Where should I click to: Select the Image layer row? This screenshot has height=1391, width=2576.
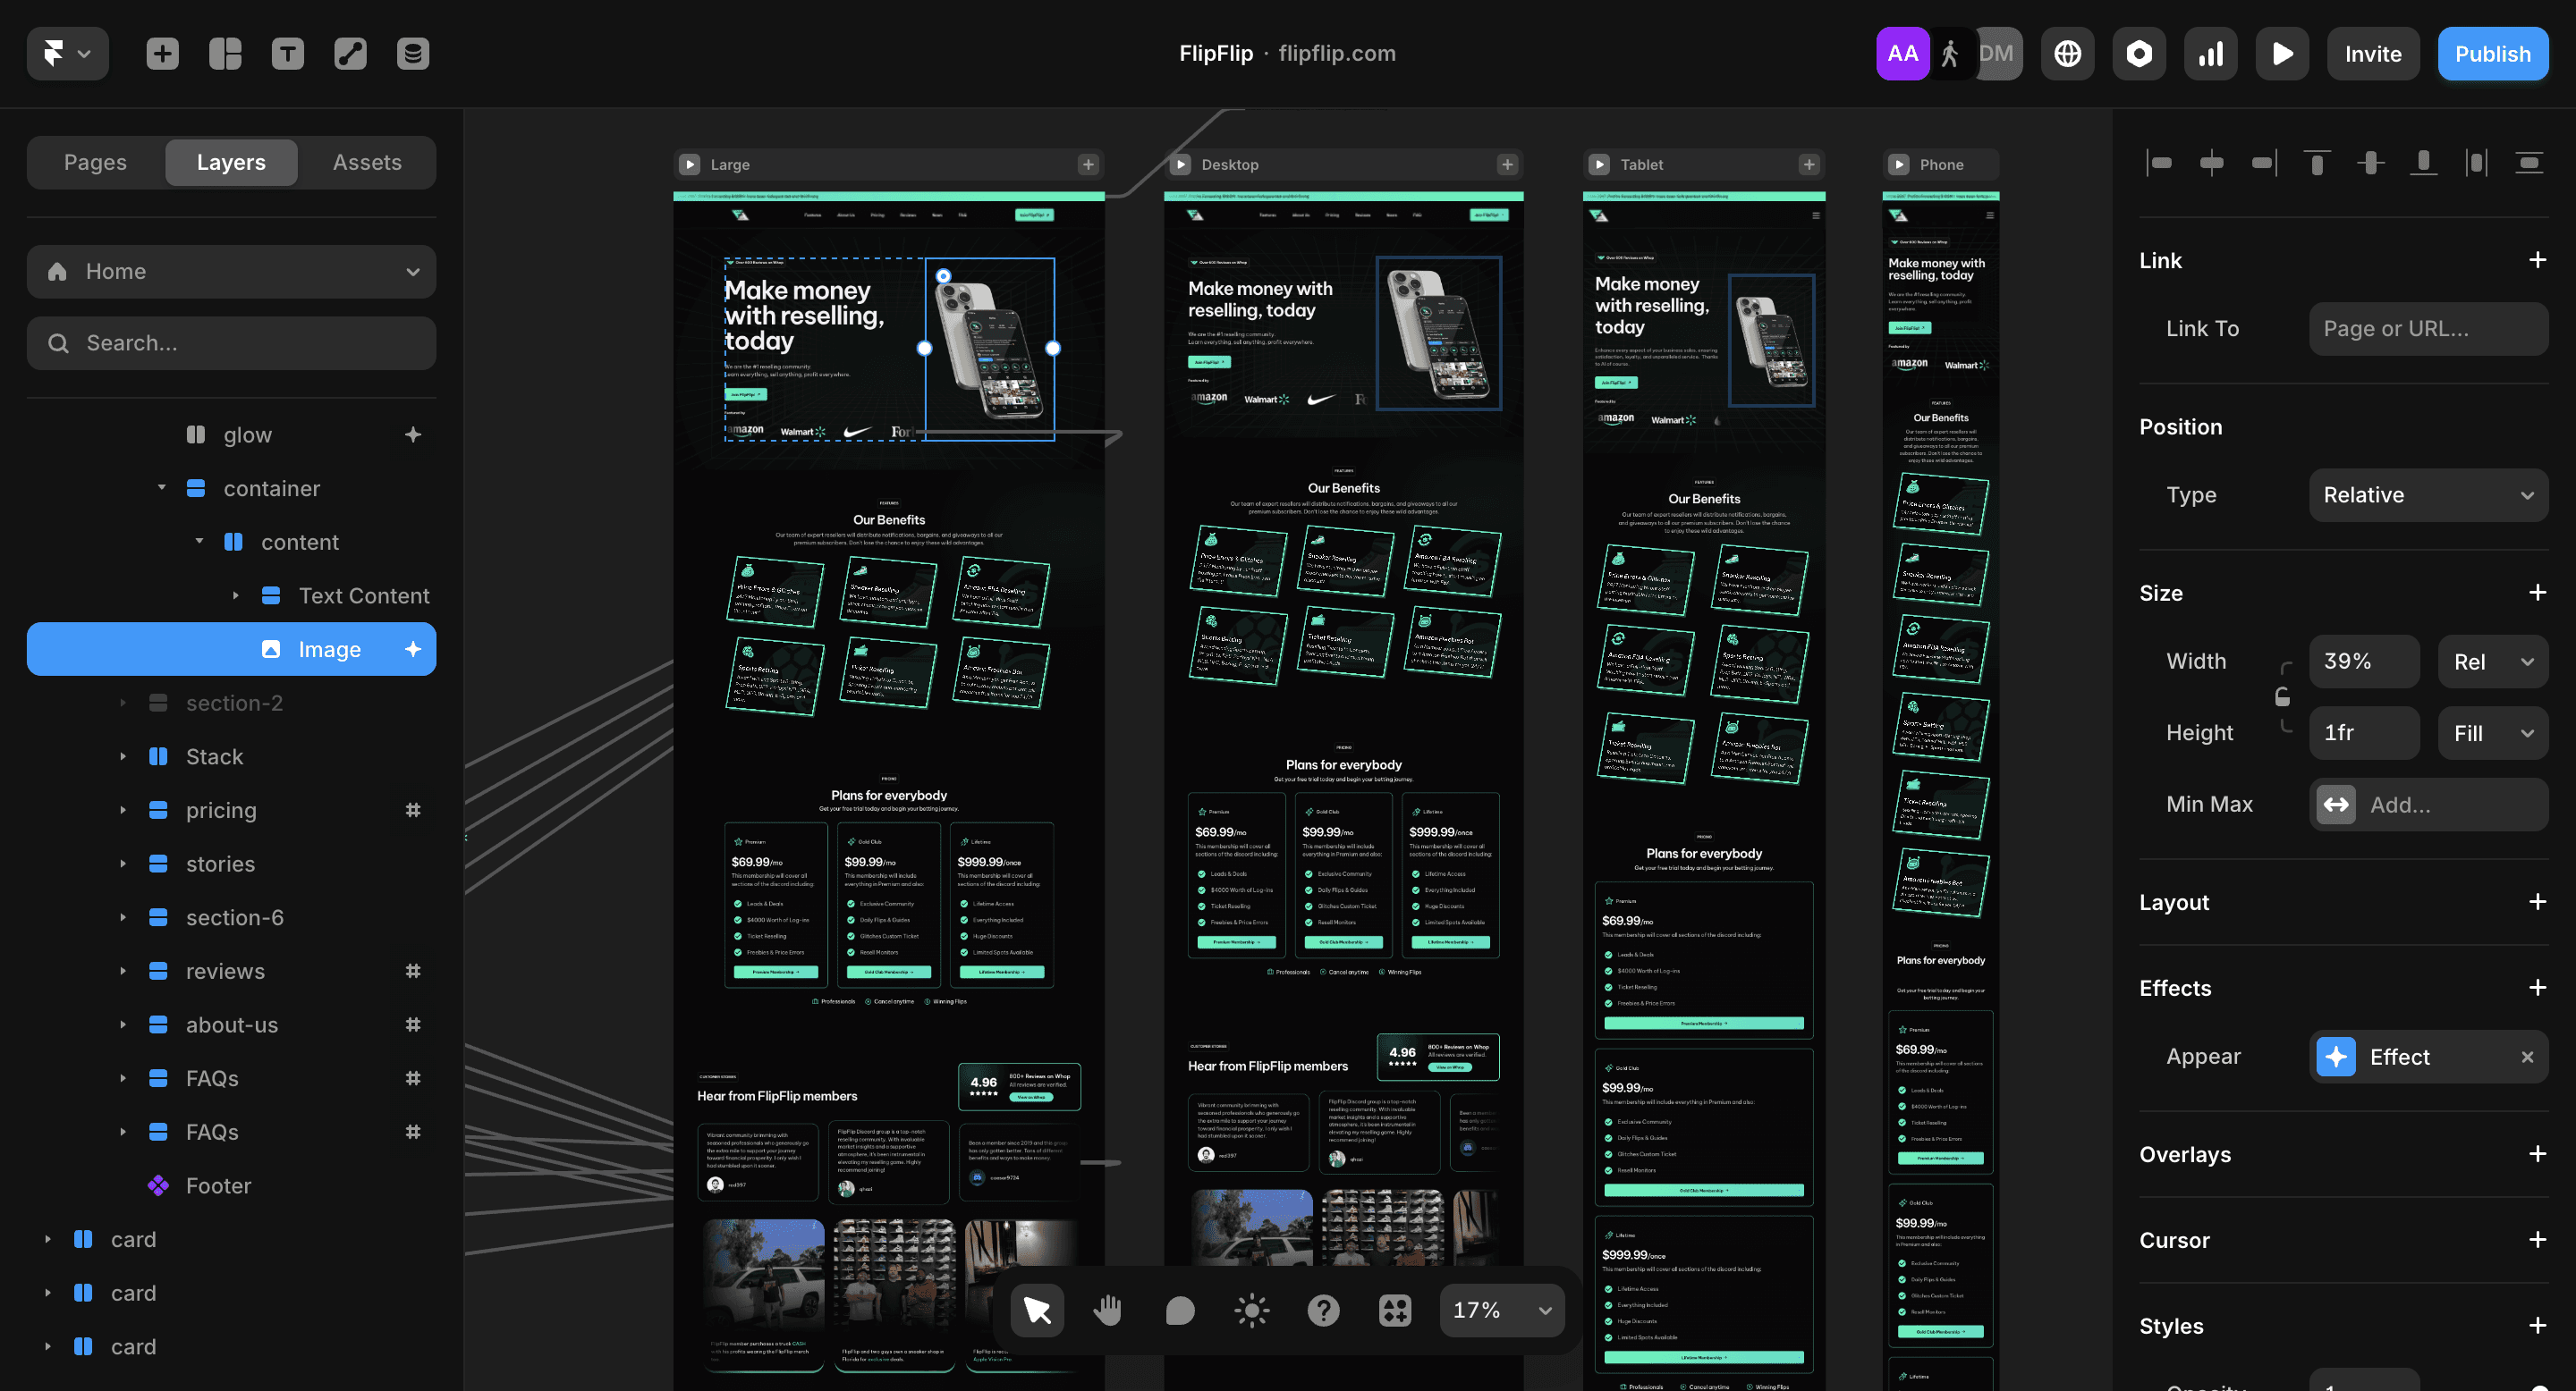231,648
